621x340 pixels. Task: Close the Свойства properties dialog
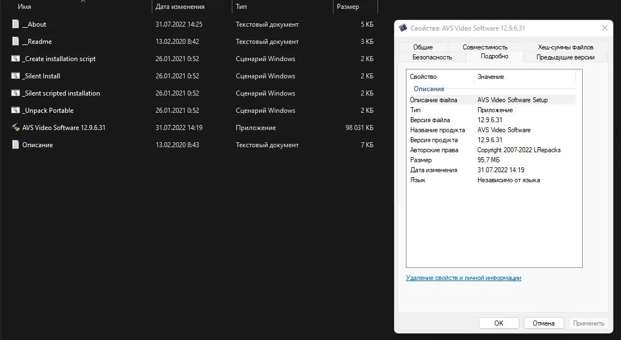604,28
